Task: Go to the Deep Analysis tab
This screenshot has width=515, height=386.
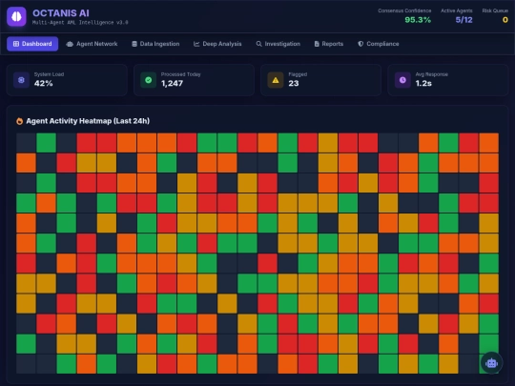Action: point(217,44)
